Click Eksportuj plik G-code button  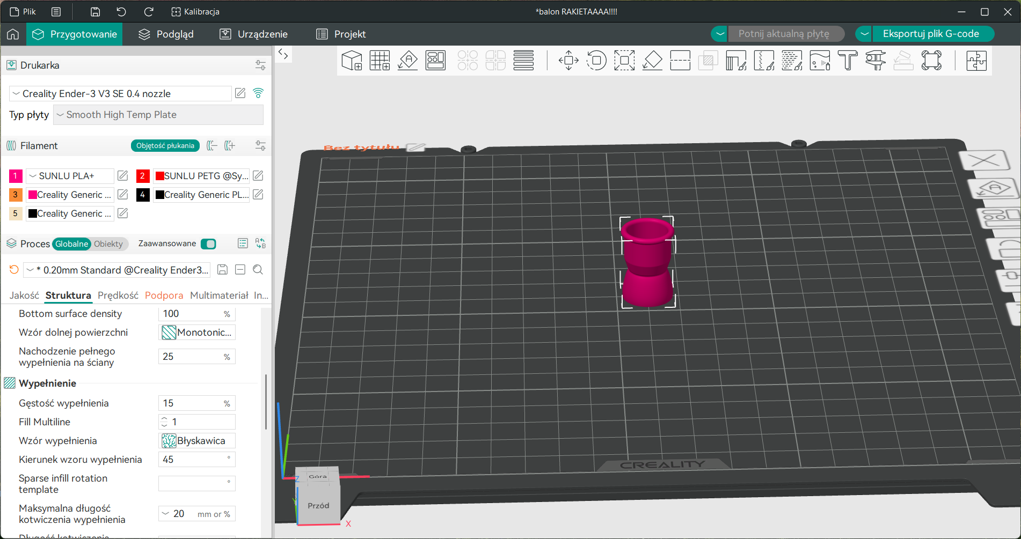pyautogui.click(x=931, y=34)
